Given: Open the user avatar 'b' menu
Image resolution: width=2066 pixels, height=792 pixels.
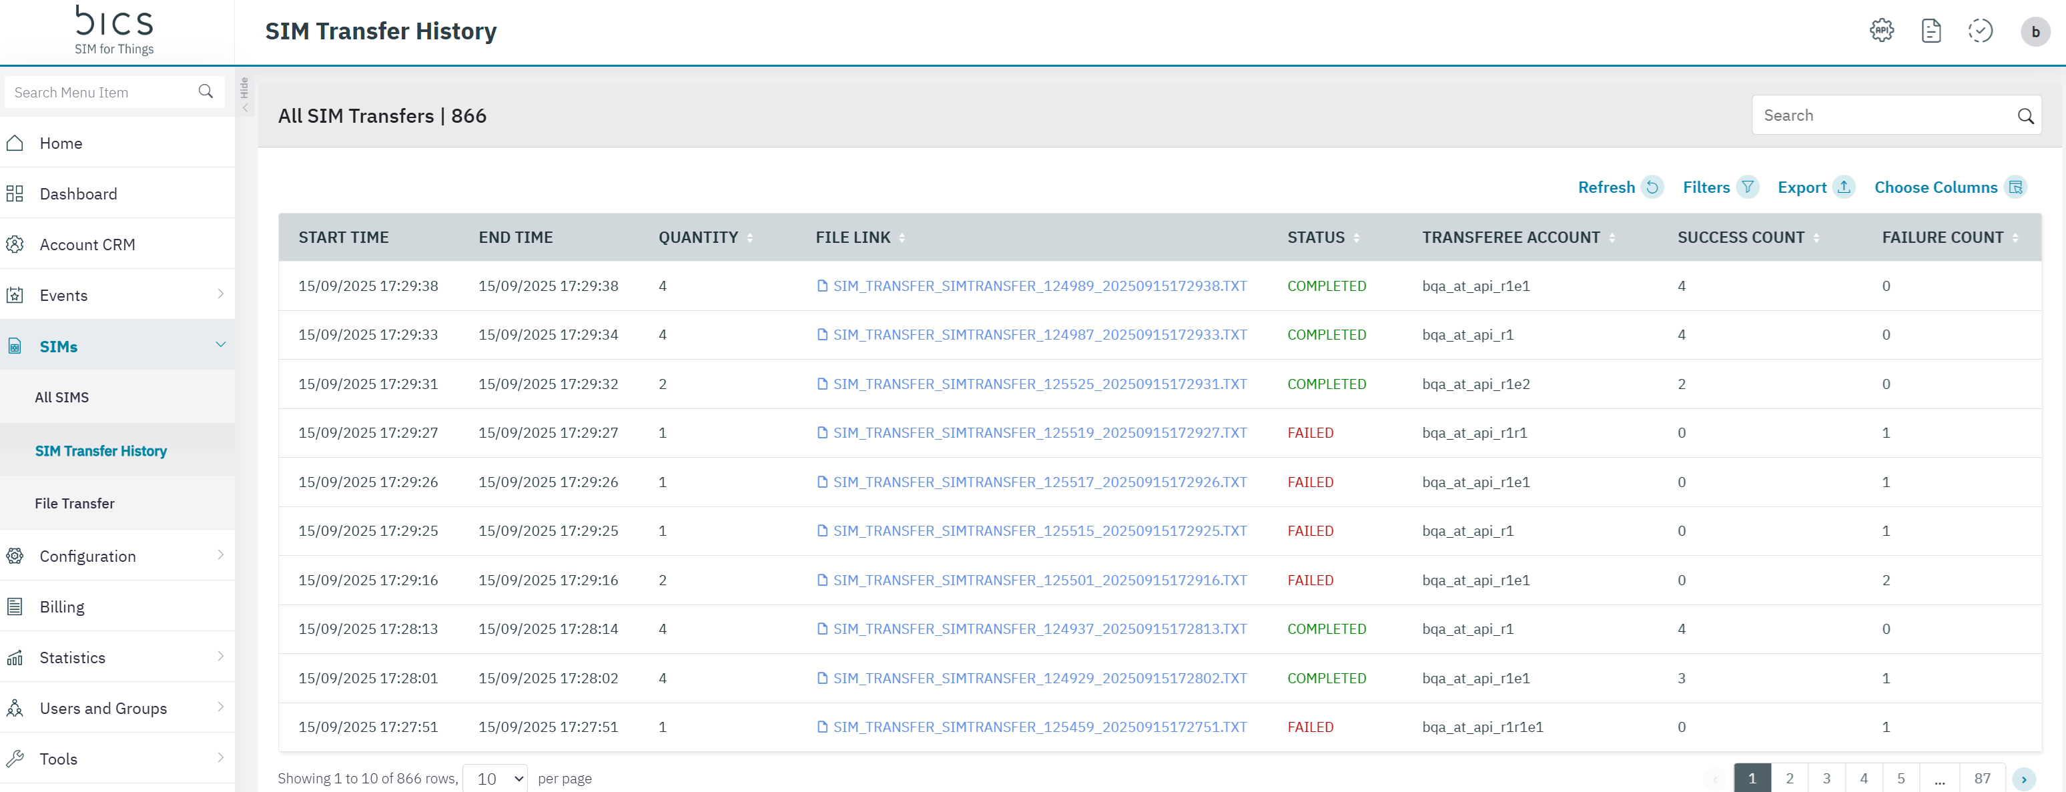Looking at the screenshot, I should click(2035, 32).
